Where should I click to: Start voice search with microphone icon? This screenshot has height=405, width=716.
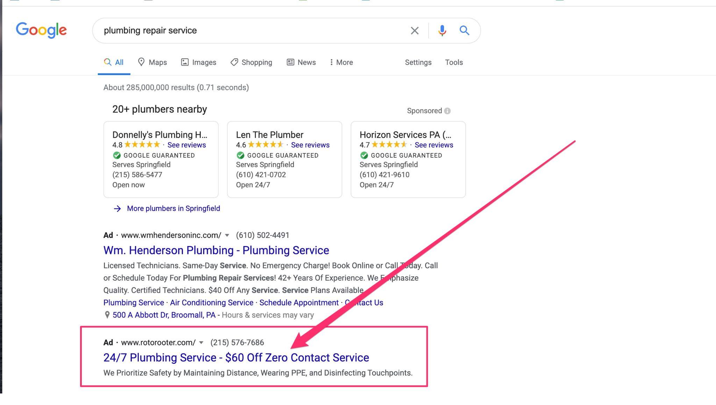442,31
